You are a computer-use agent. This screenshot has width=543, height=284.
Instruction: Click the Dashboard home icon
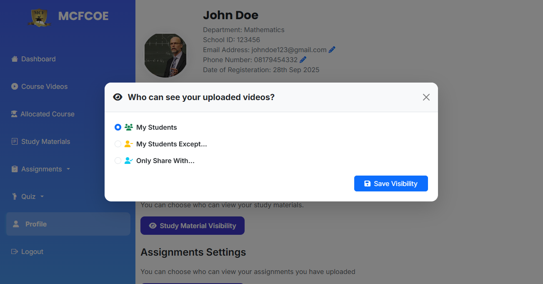[15, 59]
